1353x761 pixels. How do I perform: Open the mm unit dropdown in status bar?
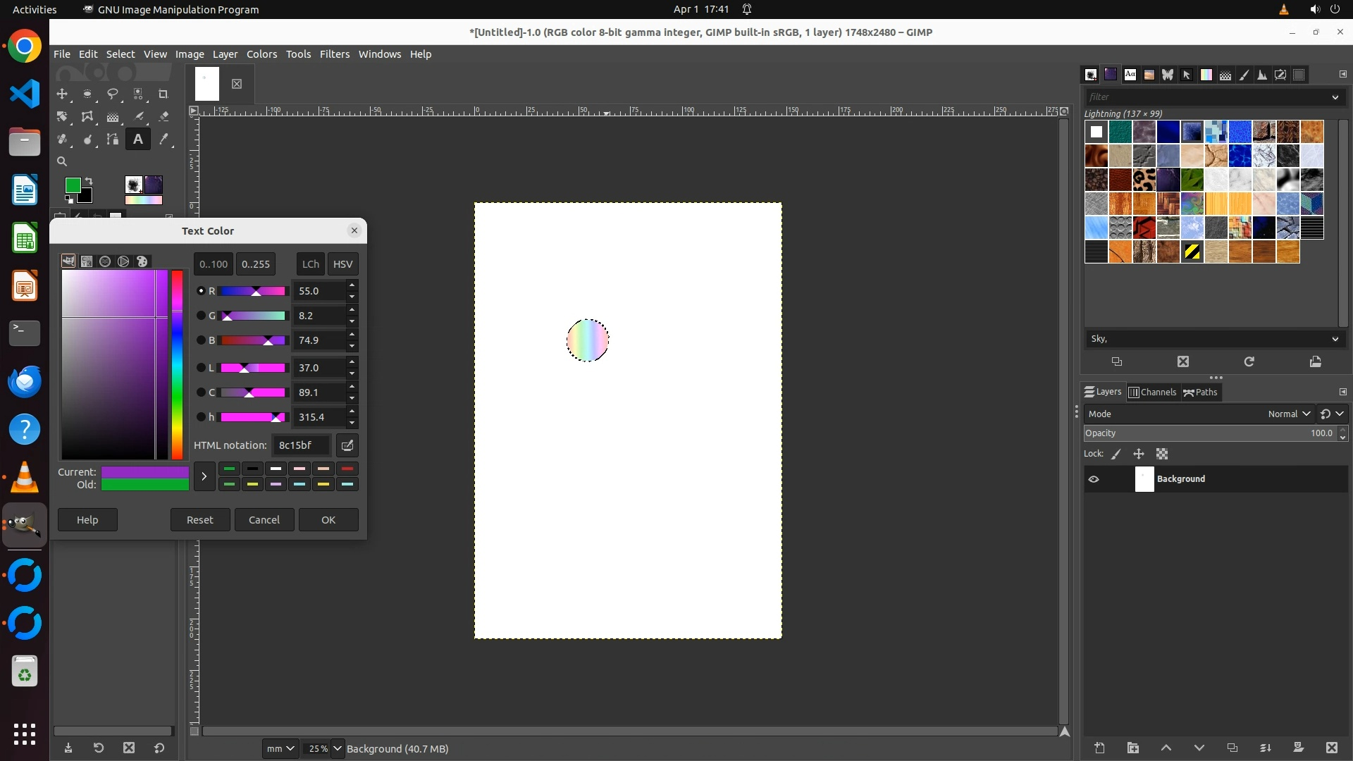point(280,748)
